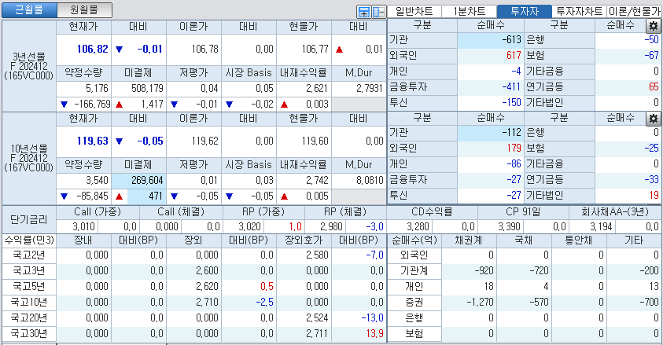Open the 1분차트 tab

click(x=469, y=12)
